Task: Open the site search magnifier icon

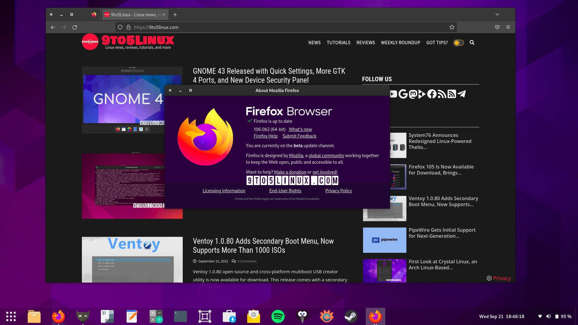Action: (472, 42)
